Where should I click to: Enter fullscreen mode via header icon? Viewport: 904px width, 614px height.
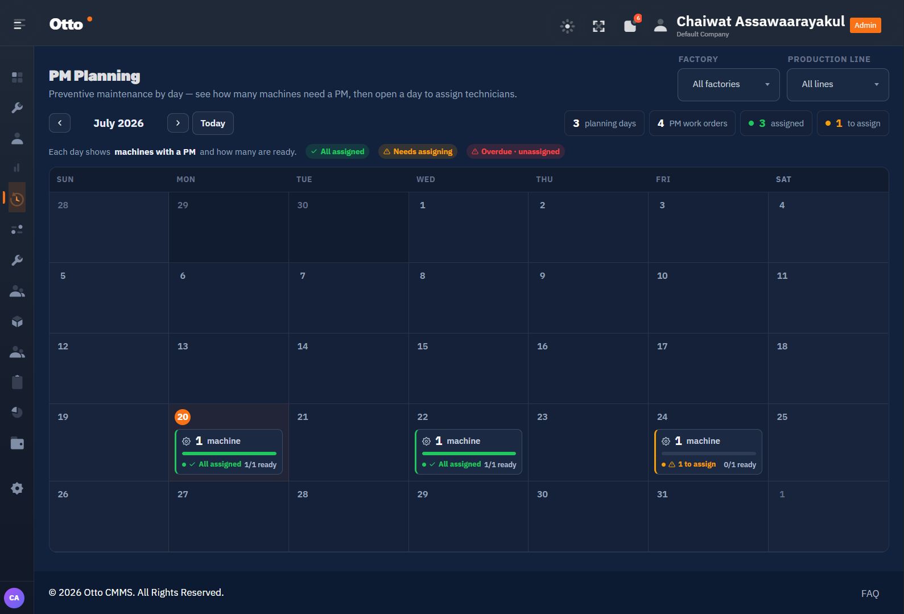click(x=598, y=26)
